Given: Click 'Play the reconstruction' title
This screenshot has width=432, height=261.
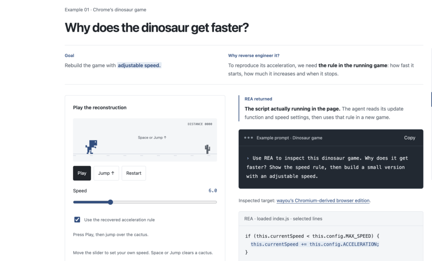Looking at the screenshot, I should click(100, 108).
